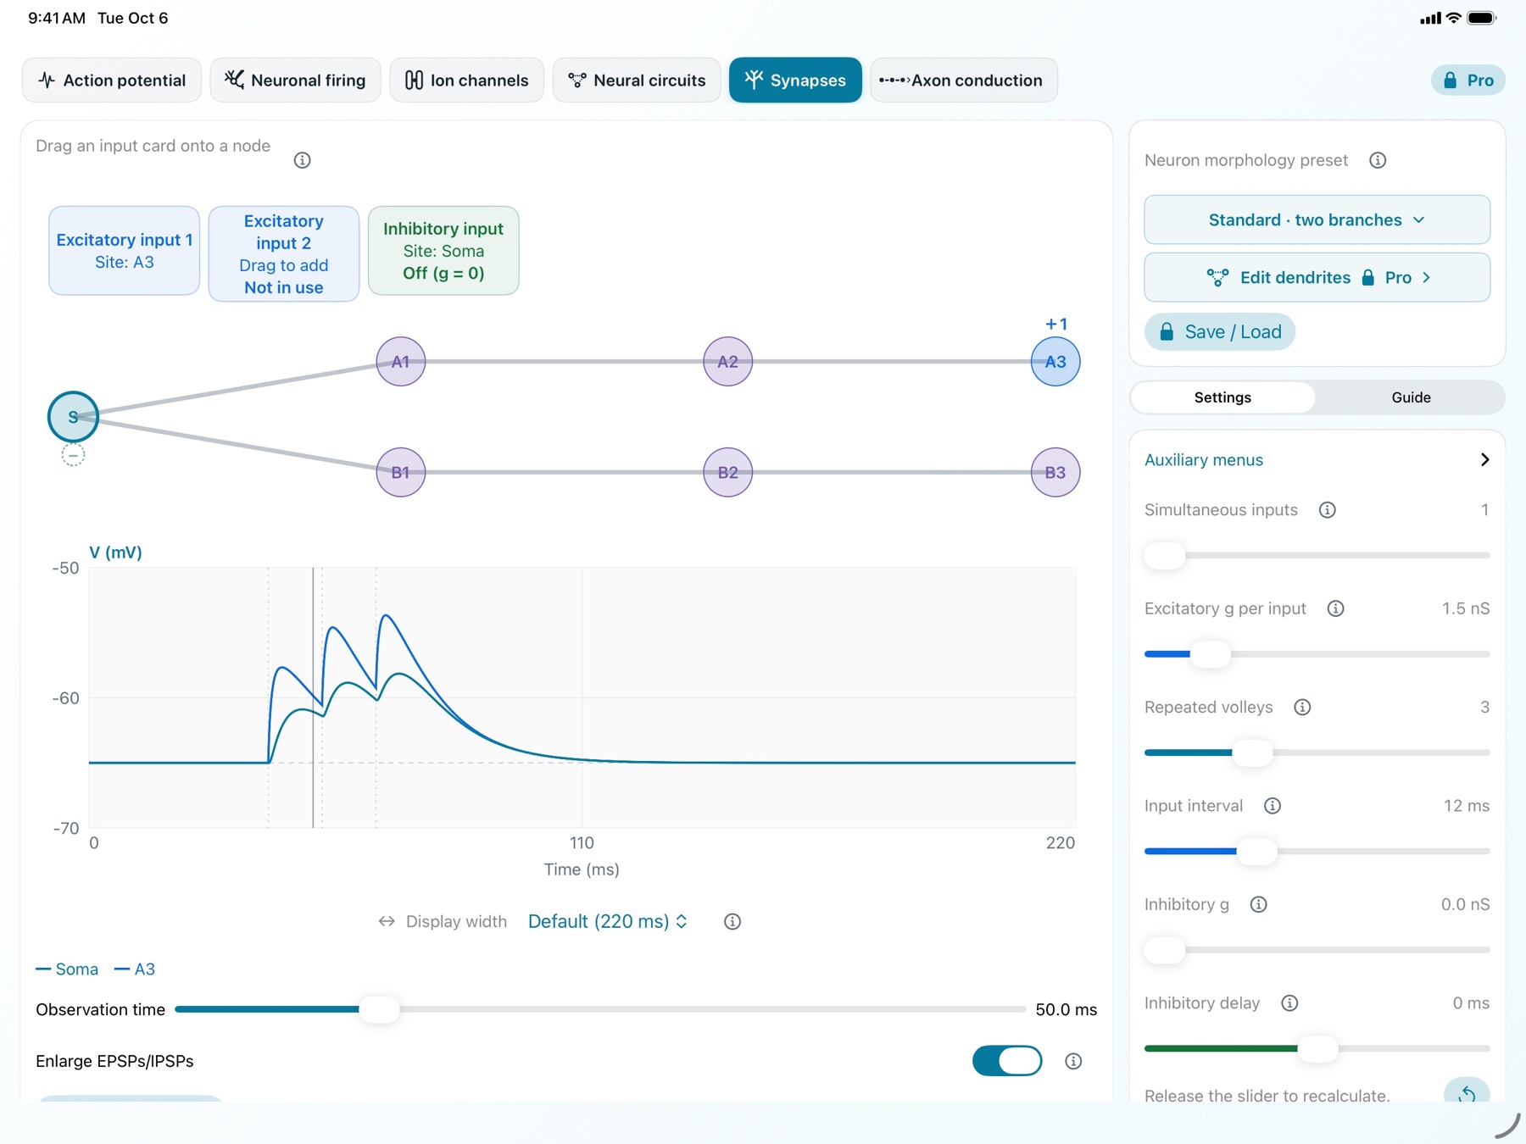Open the Ion channels tab
The image size is (1526, 1144).
click(466, 81)
